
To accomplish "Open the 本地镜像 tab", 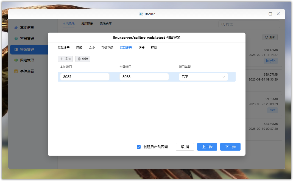I will (69, 24).
